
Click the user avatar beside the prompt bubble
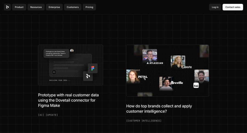pos(72,51)
